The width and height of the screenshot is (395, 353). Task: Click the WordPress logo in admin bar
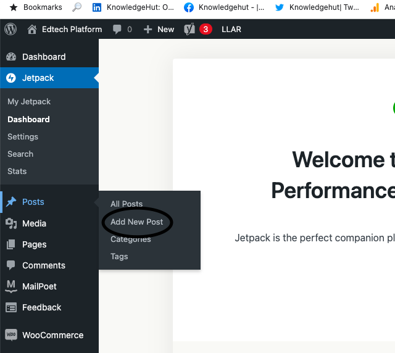10,29
